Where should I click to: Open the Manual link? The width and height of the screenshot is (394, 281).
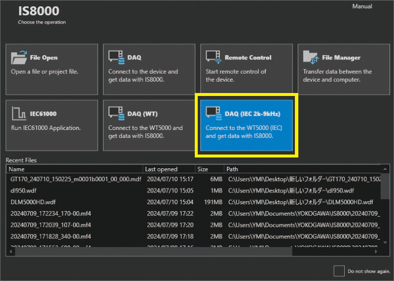[362, 6]
